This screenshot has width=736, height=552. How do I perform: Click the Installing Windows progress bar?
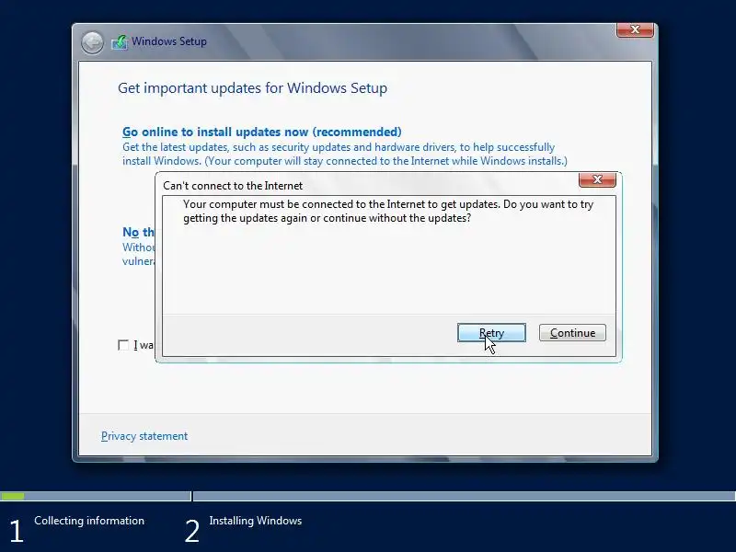tap(465, 496)
